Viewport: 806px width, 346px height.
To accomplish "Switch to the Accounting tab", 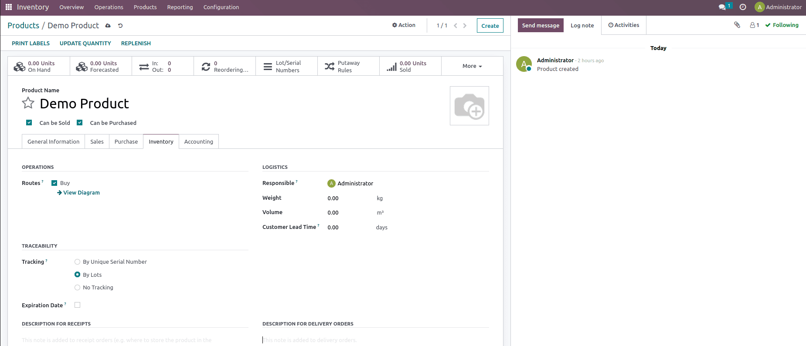I will (x=199, y=141).
